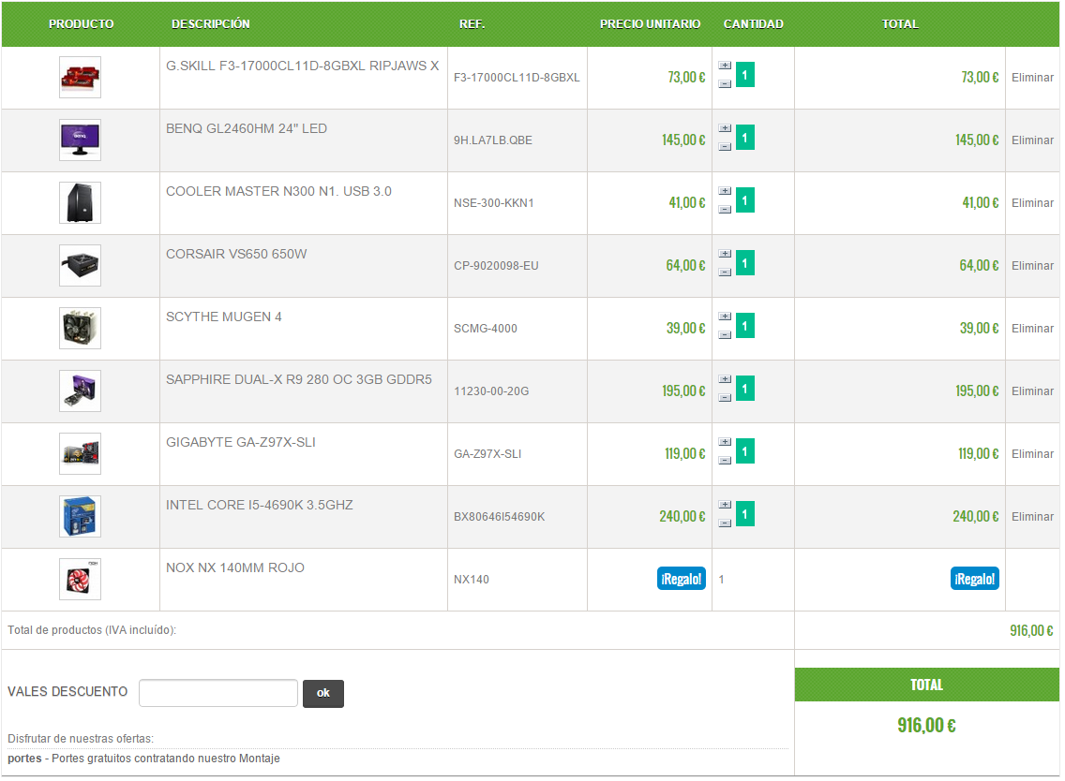Click the DESCRIPCIÓN column header
Image resolution: width=1065 pixels, height=781 pixels.
click(x=211, y=24)
